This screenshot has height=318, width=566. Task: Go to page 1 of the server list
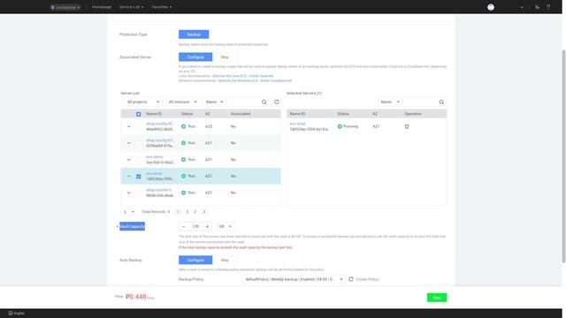pos(187,212)
